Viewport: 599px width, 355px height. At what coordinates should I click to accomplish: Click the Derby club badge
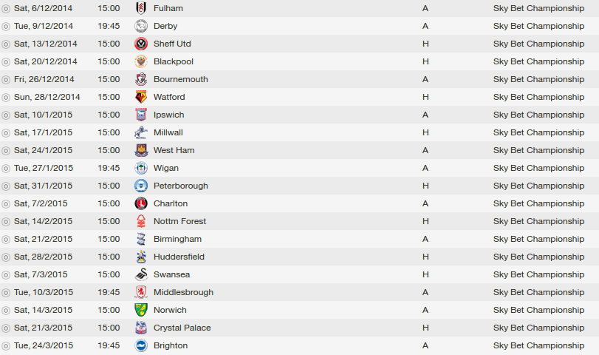[140, 26]
